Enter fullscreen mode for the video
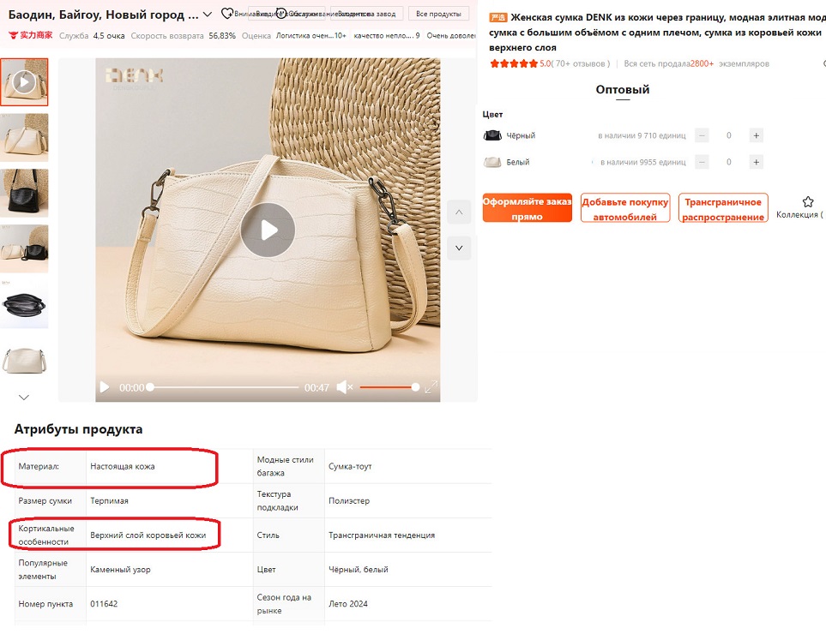This screenshot has width=826, height=640. tap(431, 387)
